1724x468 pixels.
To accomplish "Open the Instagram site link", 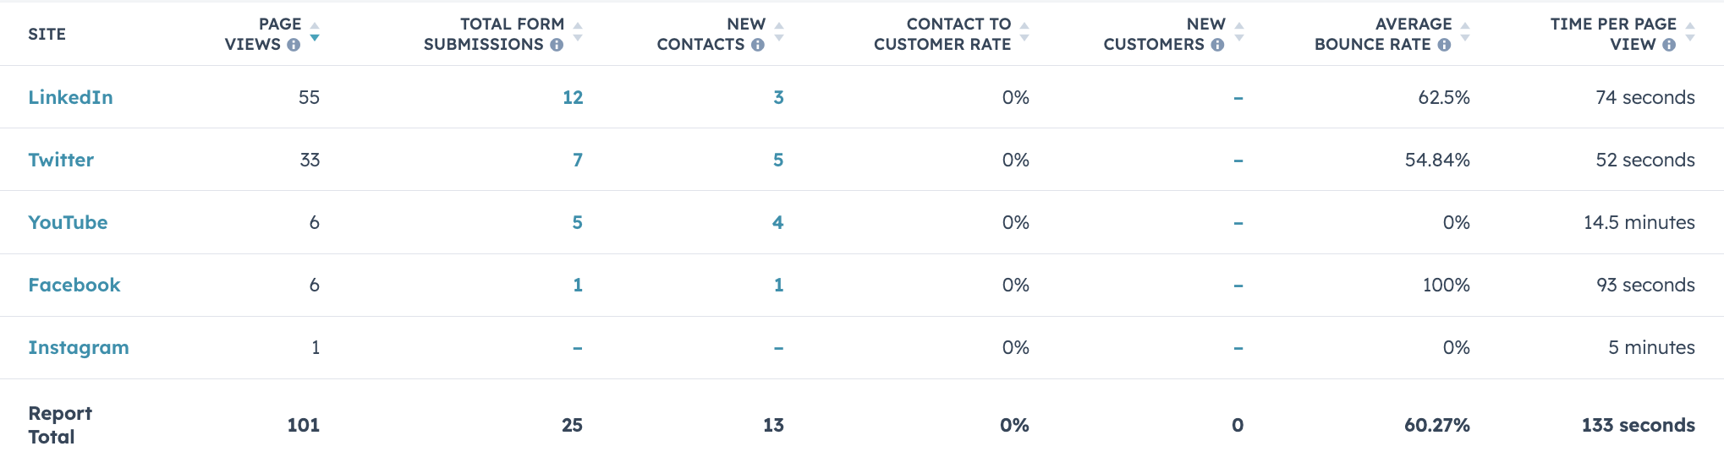I will (x=79, y=347).
